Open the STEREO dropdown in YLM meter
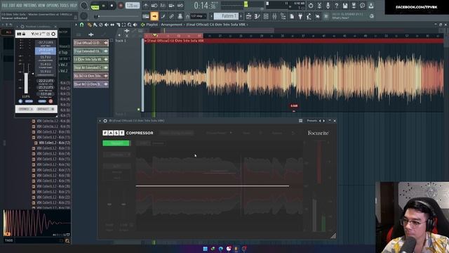The height and width of the screenshot is (253, 449). [26, 110]
